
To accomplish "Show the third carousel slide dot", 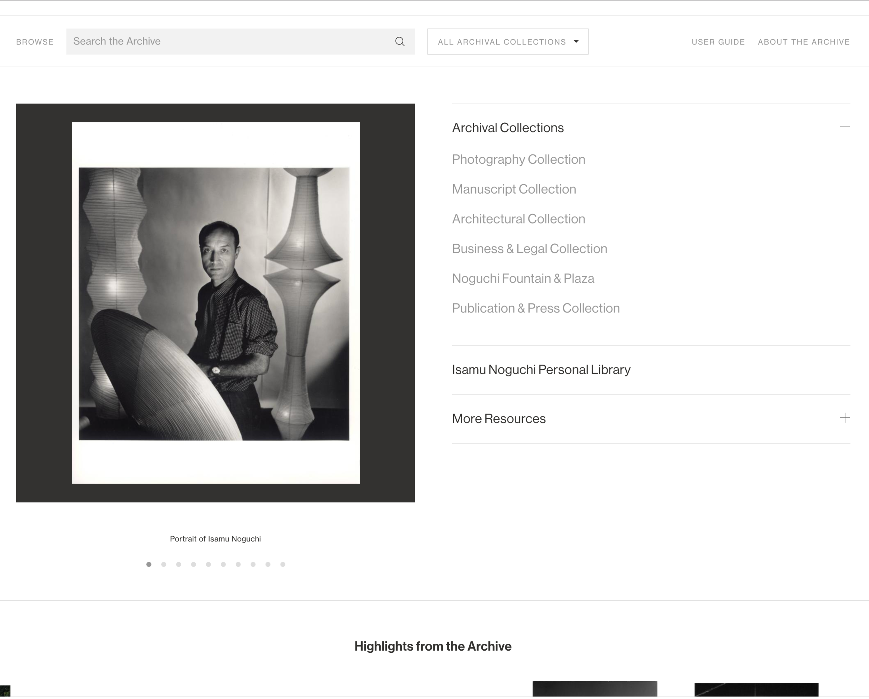I will (x=179, y=564).
